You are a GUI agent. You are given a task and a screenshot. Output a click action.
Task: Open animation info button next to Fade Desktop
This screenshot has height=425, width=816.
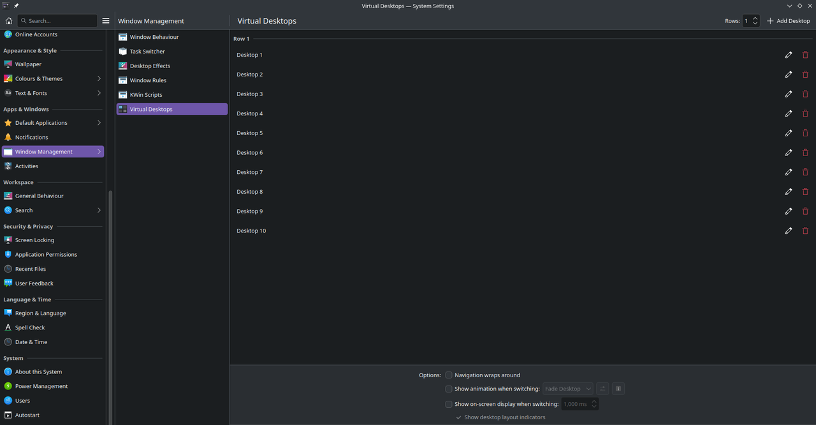618,389
